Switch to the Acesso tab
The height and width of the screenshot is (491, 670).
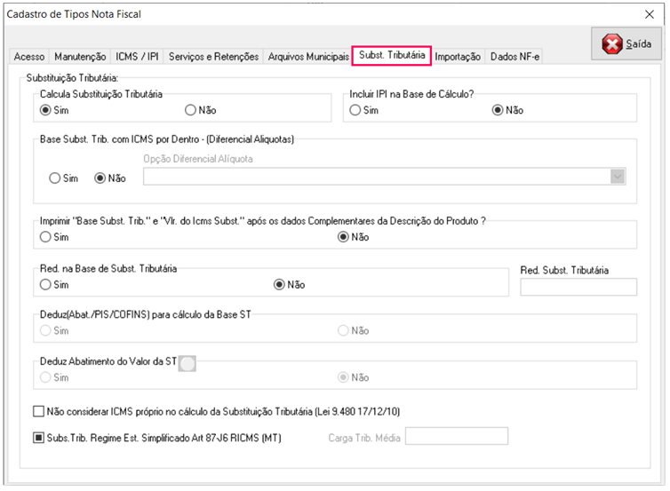29,57
